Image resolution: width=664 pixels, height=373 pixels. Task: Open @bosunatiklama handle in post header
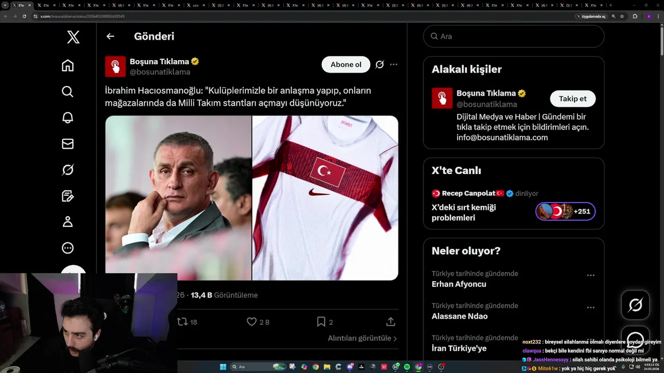point(160,72)
